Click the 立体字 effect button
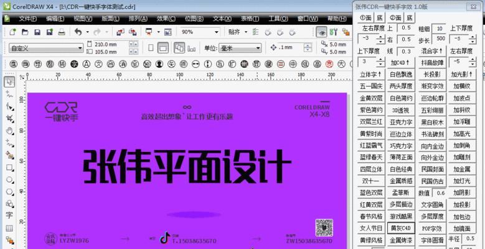 371,75
